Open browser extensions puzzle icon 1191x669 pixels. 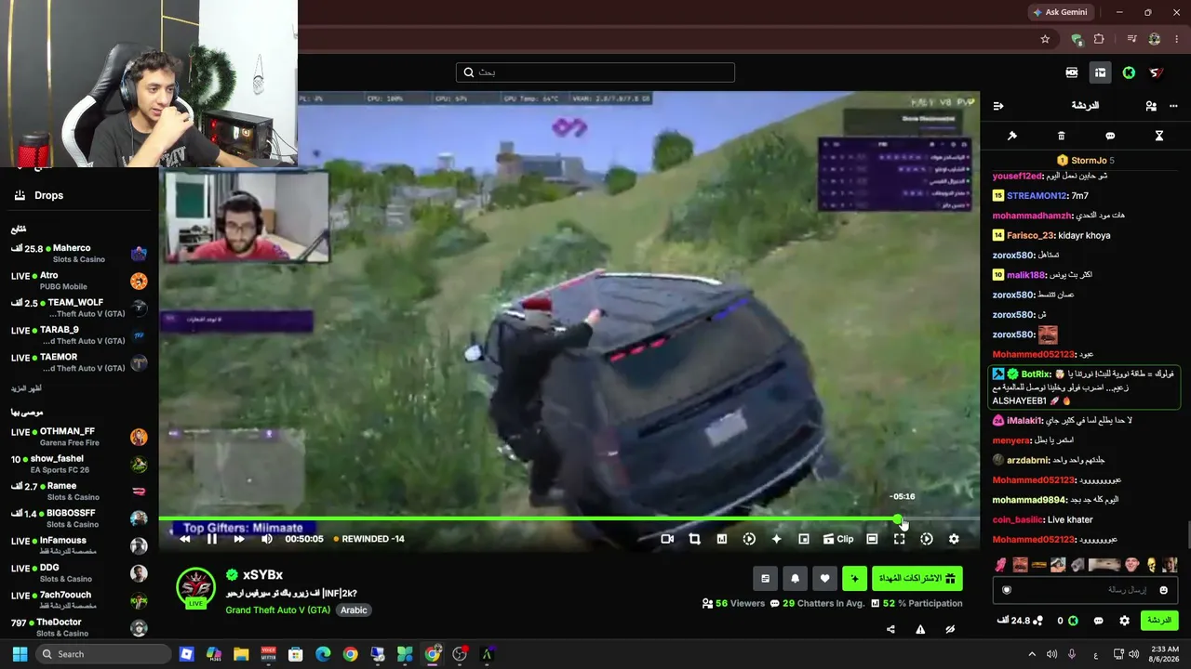[x=1099, y=39]
